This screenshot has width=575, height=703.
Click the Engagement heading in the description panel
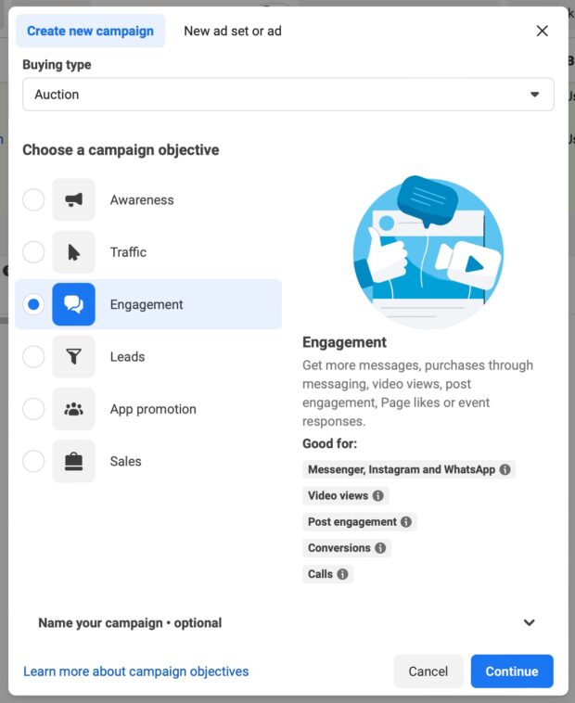click(344, 342)
